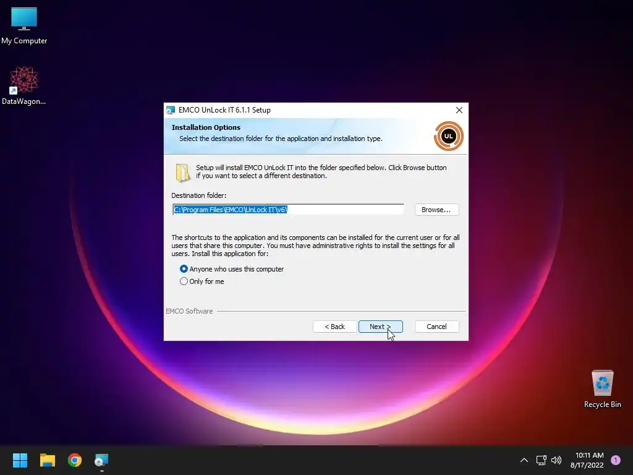This screenshot has height=475, width=633.
Task: Launch File Explorer from taskbar
Action: tap(48, 460)
